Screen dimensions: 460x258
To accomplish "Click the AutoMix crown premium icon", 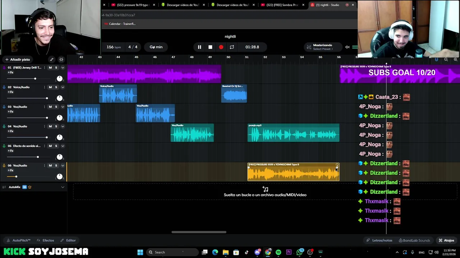I will point(30,187).
